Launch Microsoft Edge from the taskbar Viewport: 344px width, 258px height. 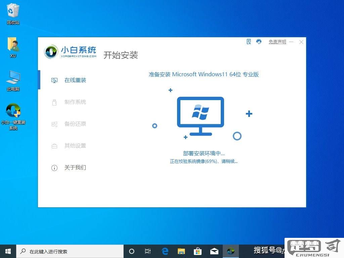pos(165,251)
